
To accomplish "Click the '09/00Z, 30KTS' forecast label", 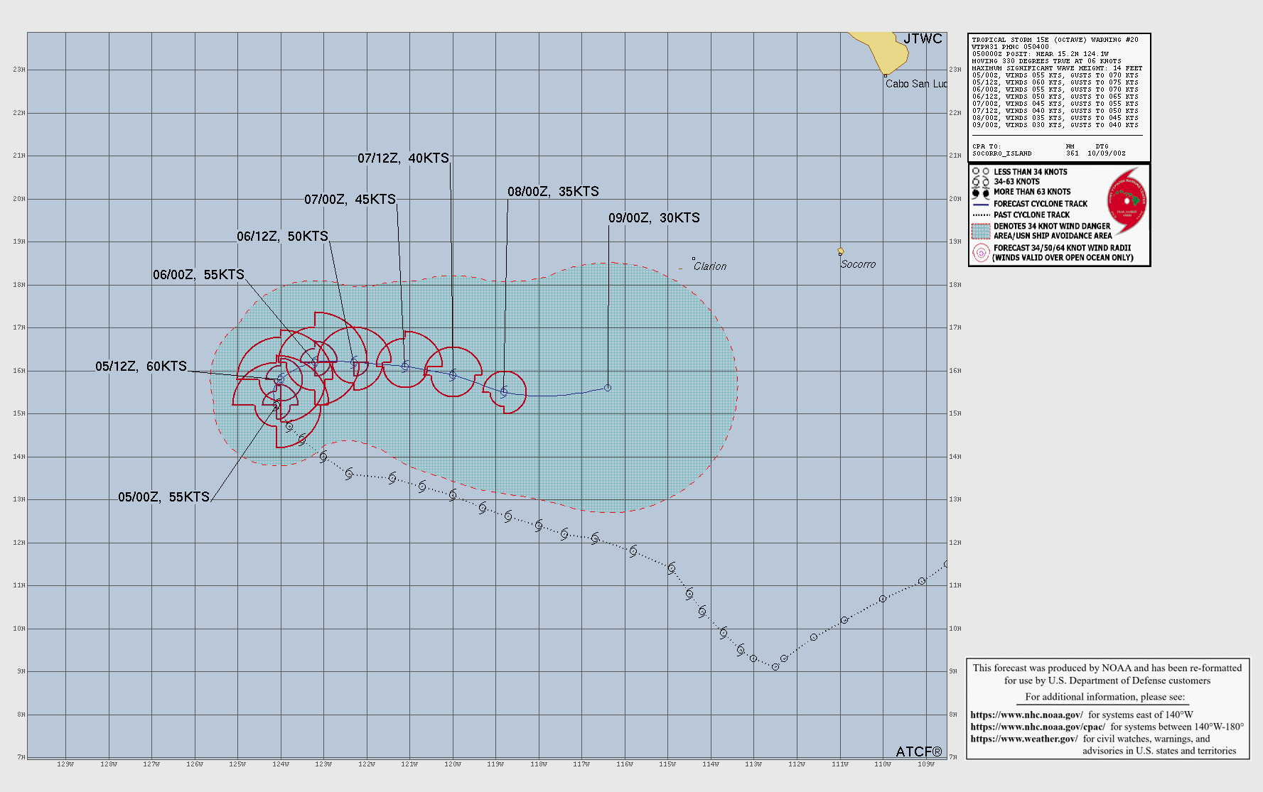I will point(654,218).
